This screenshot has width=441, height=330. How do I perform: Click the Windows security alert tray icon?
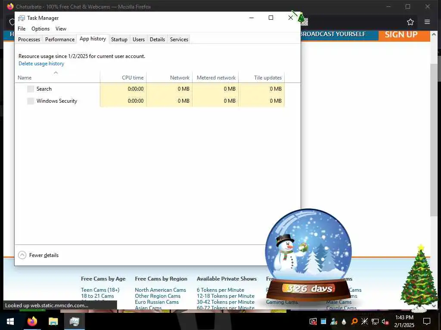(313, 321)
